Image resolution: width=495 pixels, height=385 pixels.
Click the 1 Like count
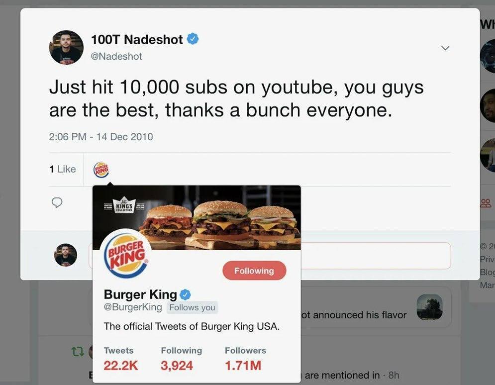(63, 169)
